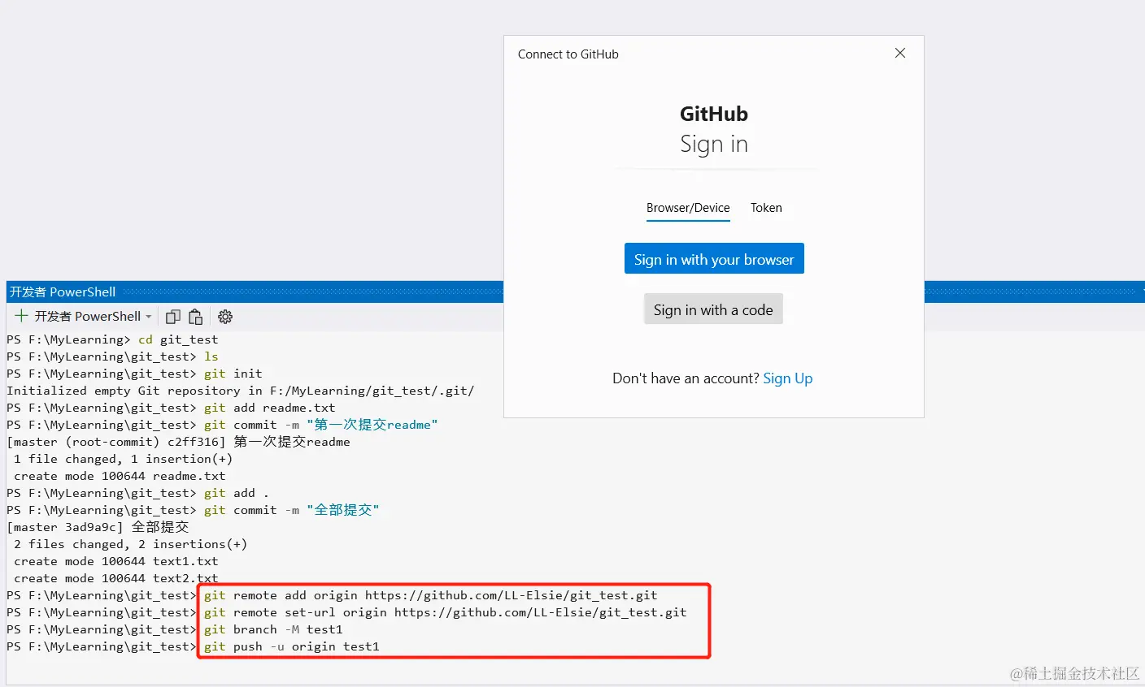Follow the Sign Up link
The height and width of the screenshot is (687, 1145).
(787, 378)
